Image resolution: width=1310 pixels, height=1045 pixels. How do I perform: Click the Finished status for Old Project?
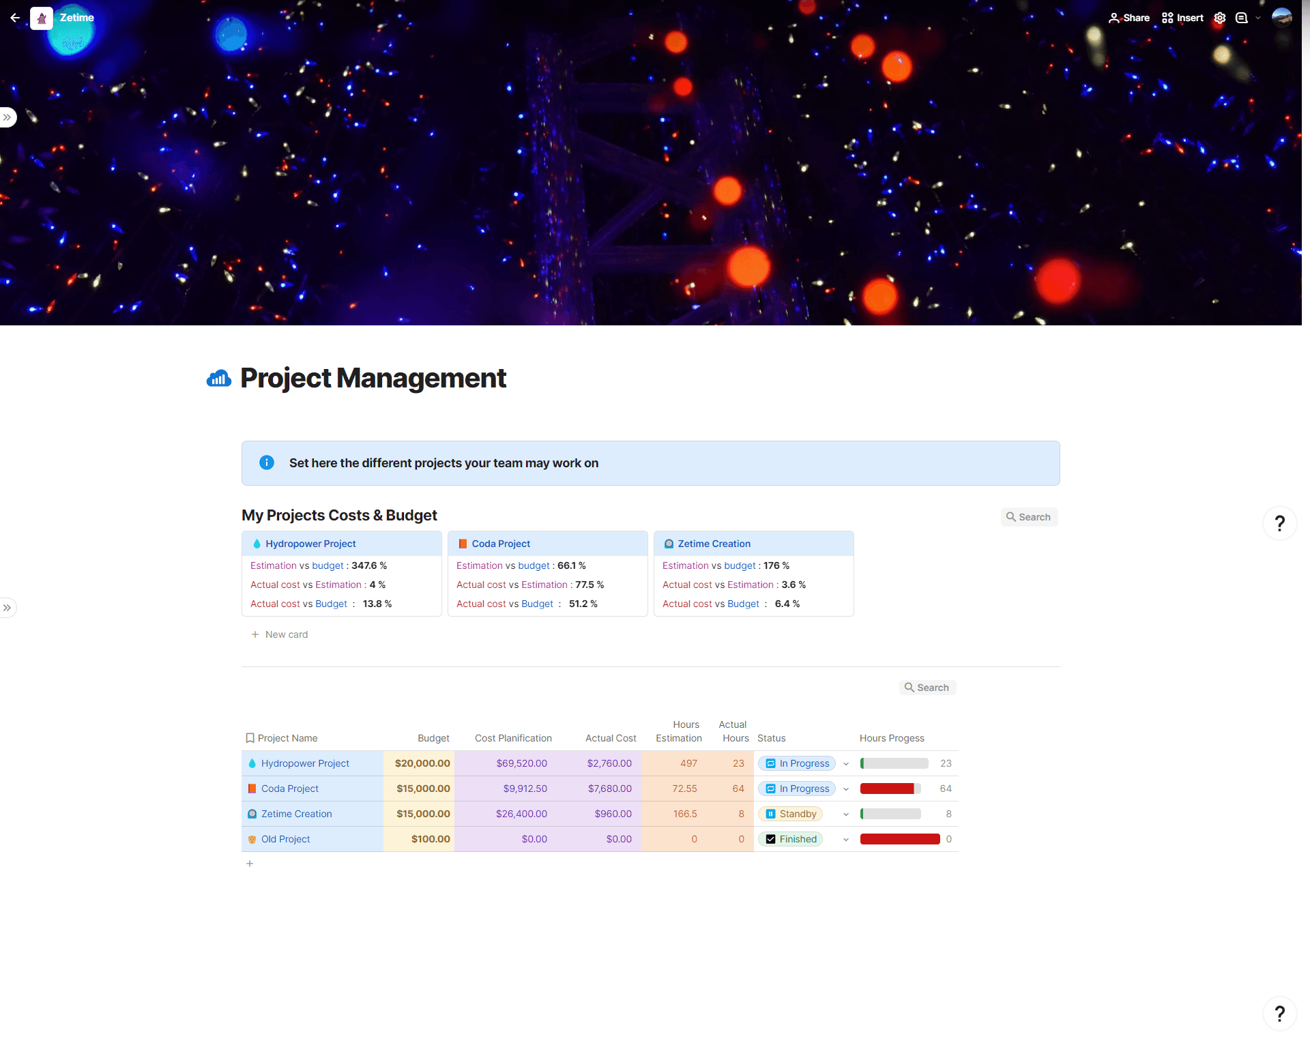791,839
